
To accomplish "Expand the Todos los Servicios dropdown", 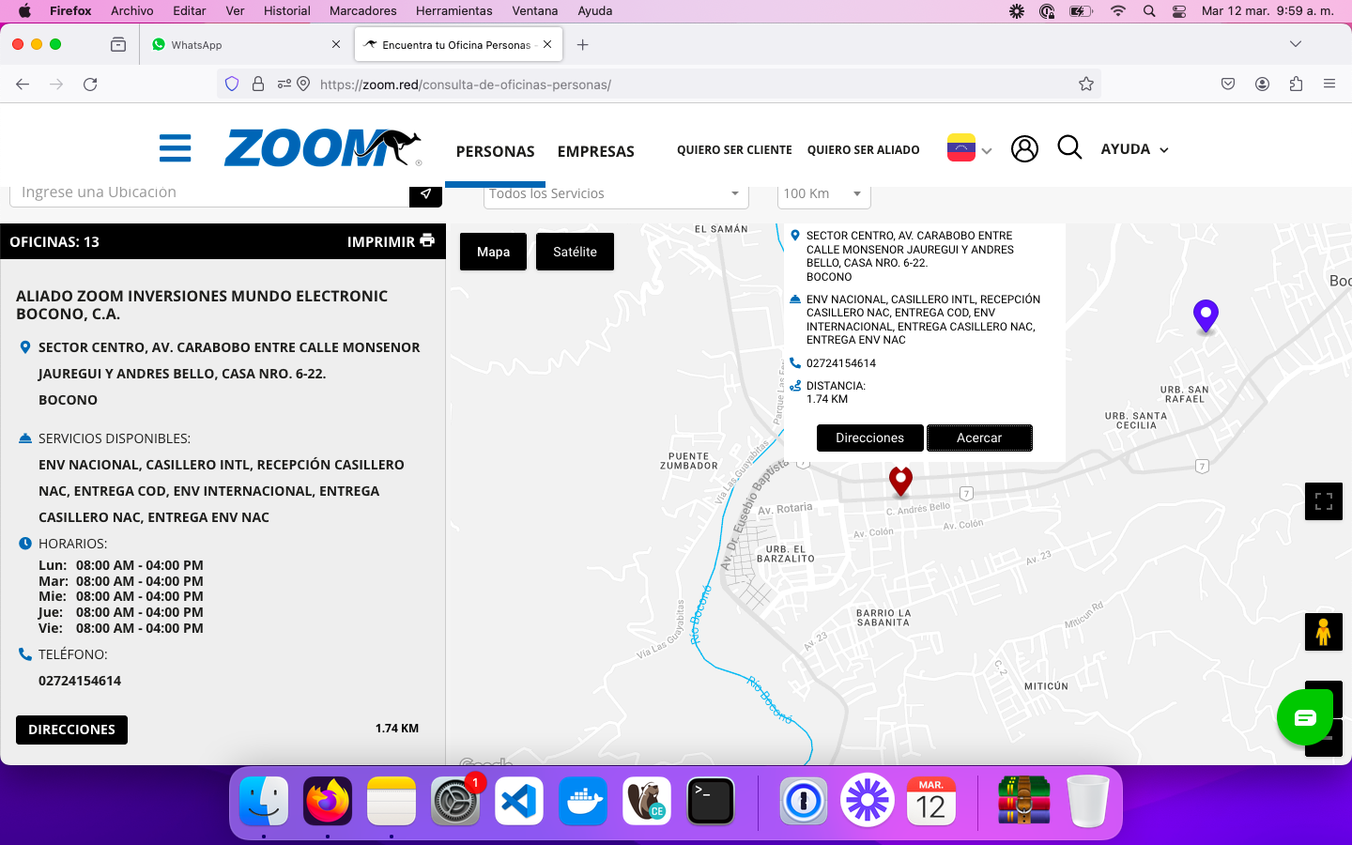I will coord(616,194).
